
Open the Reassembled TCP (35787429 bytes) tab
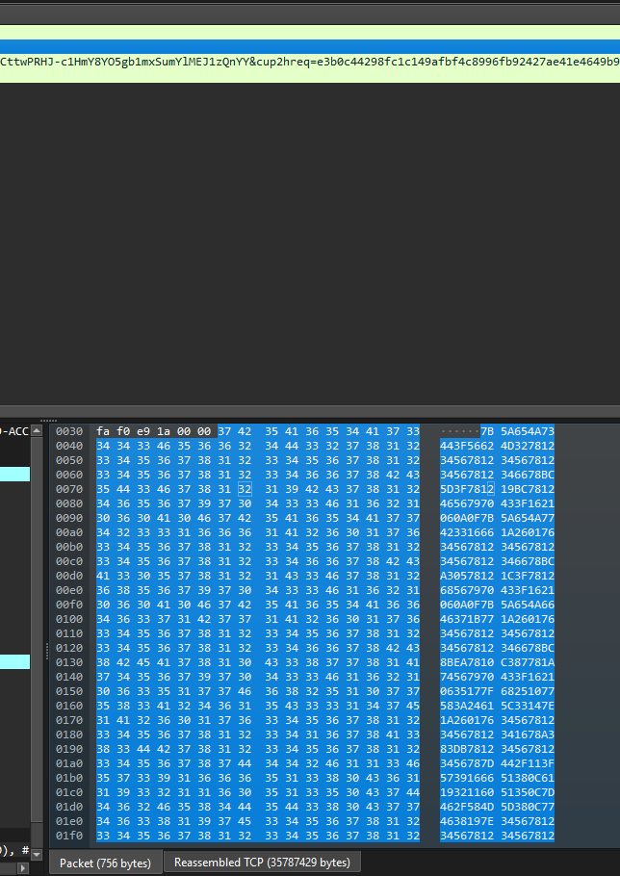262,862
